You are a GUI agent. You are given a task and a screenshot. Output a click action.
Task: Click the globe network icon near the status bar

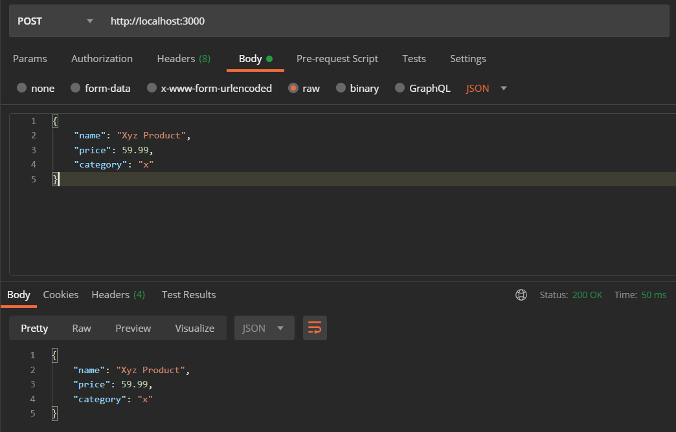point(521,295)
